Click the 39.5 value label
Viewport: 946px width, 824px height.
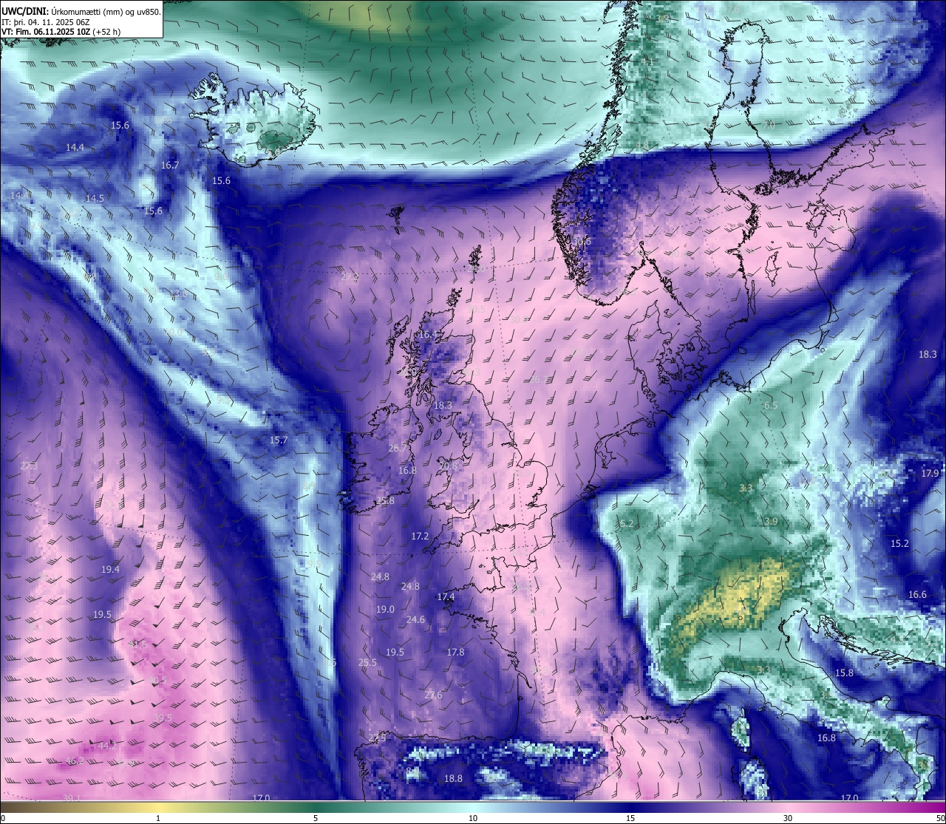[x=163, y=718]
